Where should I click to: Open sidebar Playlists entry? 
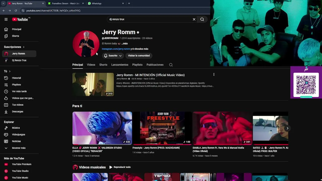(19, 85)
